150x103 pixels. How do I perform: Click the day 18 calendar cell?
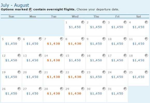tap(139, 61)
